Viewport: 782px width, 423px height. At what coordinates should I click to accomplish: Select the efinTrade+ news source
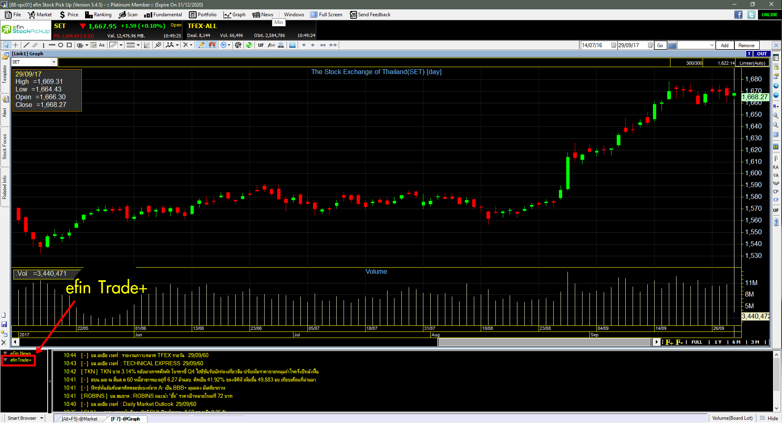point(18,360)
